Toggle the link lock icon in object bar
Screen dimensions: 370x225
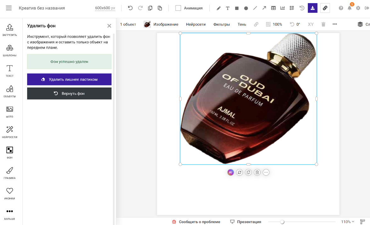(256, 24)
